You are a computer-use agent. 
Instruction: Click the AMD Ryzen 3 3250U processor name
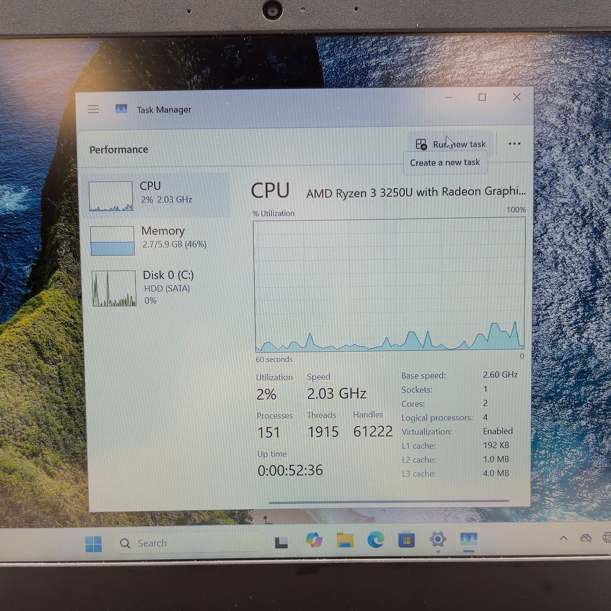(x=416, y=192)
